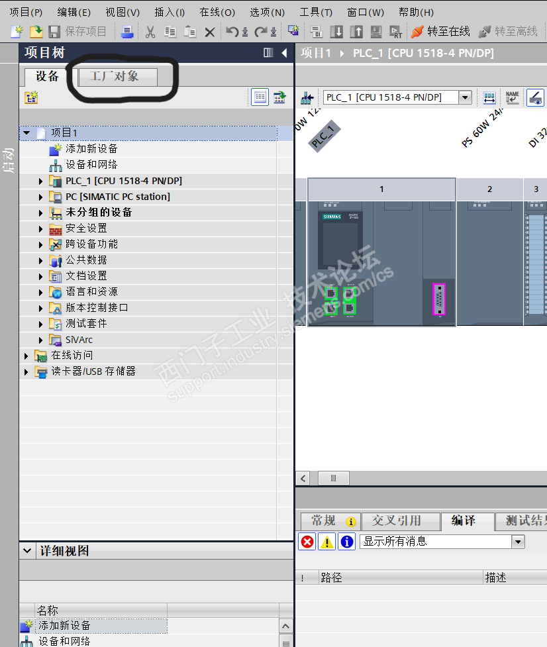Viewport: 547px width, 647px height.
Task: Expand 跨设备功能 node
Action: (x=40, y=244)
